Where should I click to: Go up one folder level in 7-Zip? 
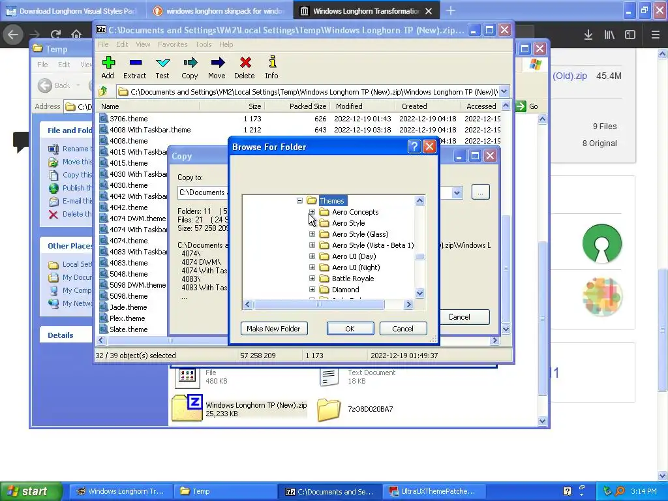click(x=103, y=91)
